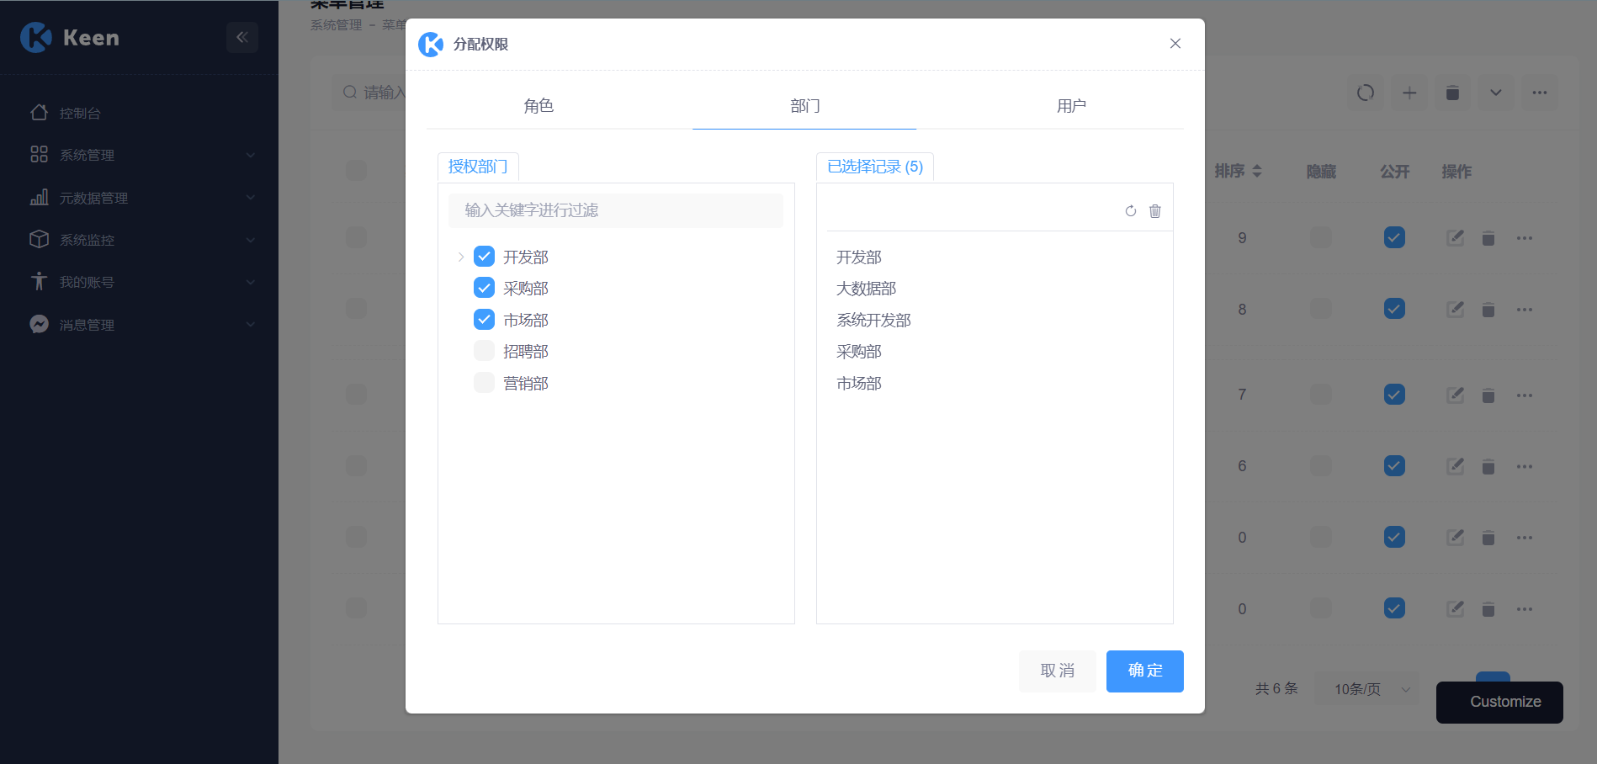This screenshot has width=1597, height=764.
Task: Edit the row with sort value 8
Action: click(x=1456, y=310)
